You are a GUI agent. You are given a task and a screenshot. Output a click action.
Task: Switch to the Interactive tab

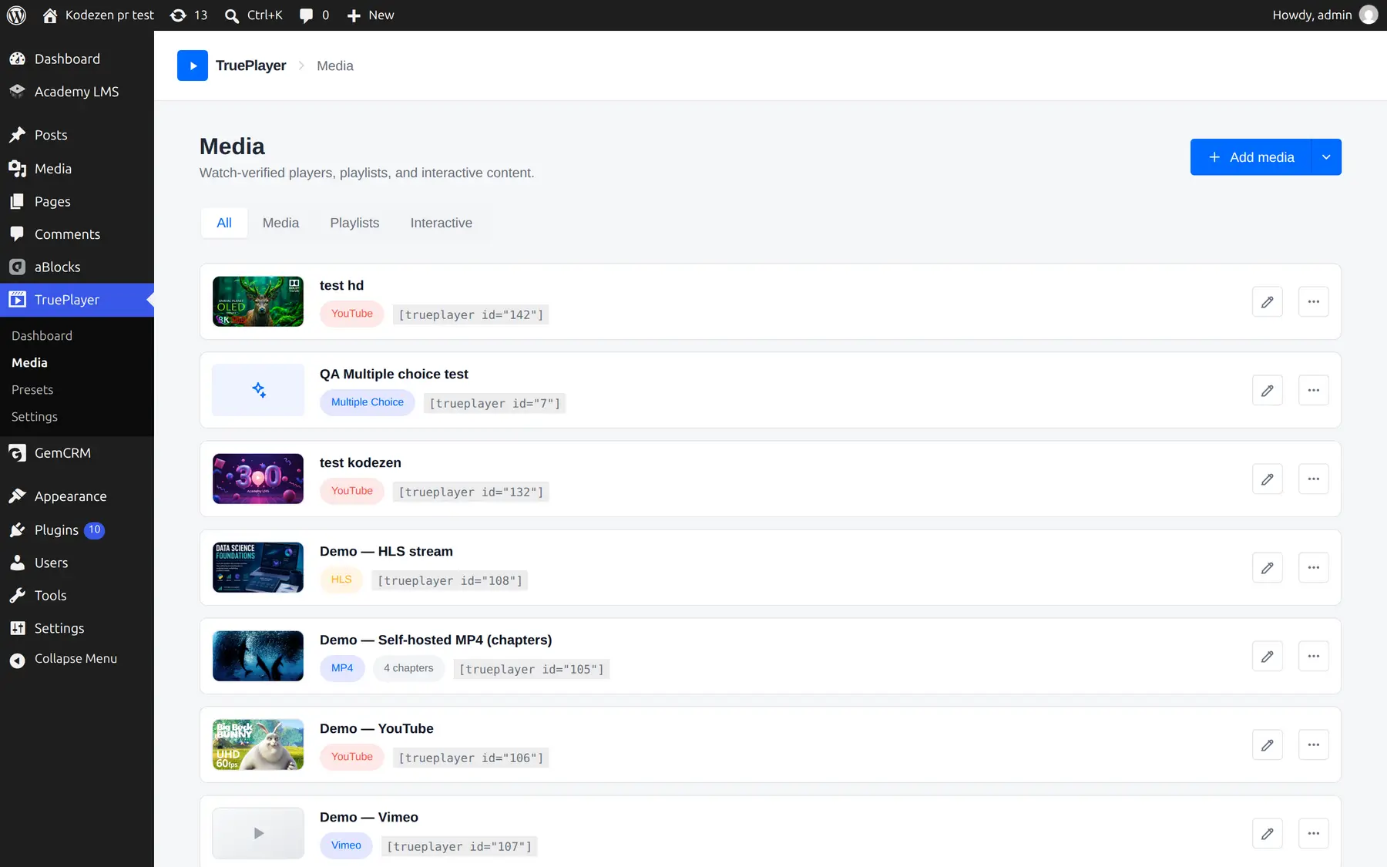tap(442, 223)
